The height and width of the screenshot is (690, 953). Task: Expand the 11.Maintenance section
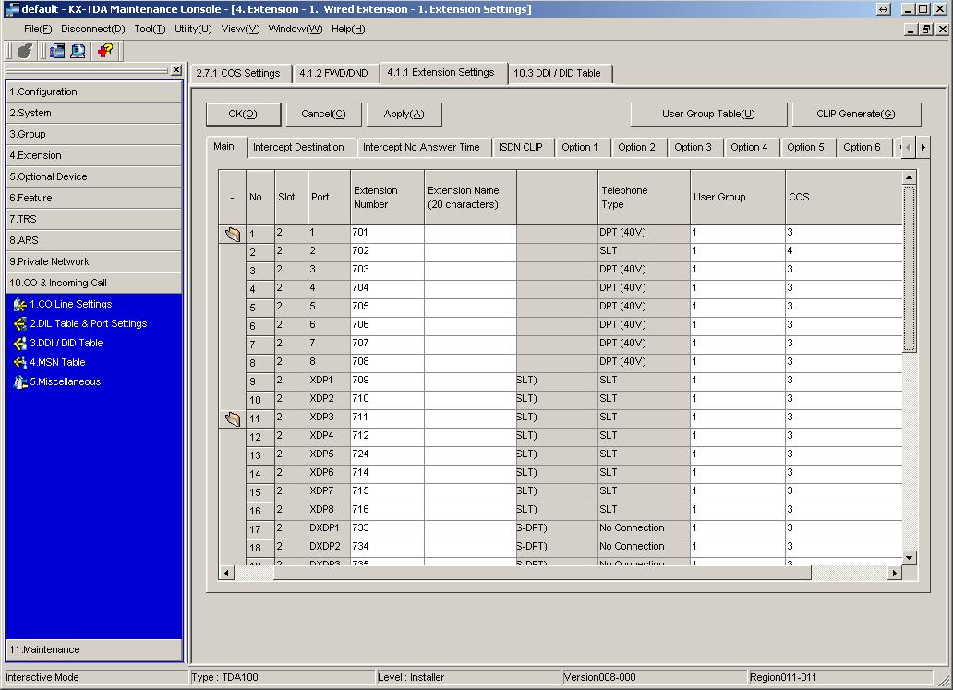point(93,650)
